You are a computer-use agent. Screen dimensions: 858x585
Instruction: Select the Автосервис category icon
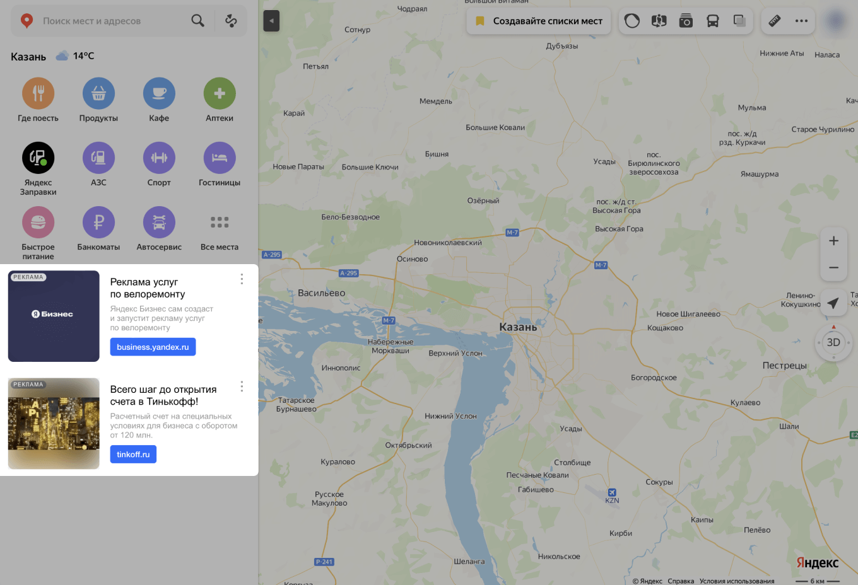(x=159, y=223)
